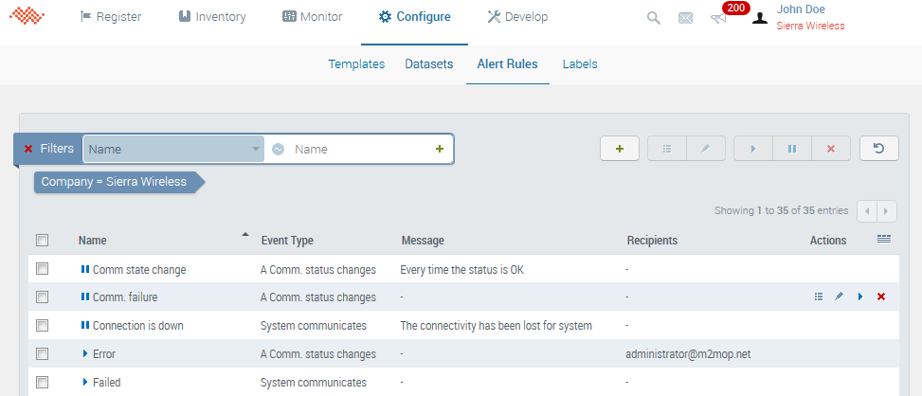Switch to the Templates tab
922x396 pixels.
coord(356,64)
